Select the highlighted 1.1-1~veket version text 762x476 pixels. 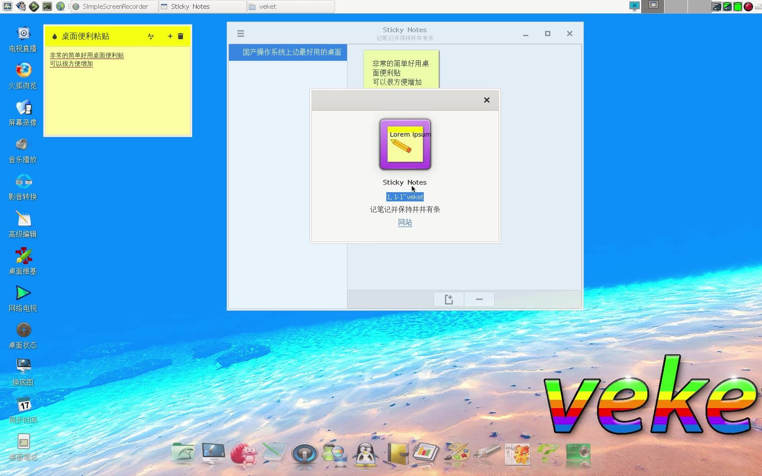pos(405,197)
